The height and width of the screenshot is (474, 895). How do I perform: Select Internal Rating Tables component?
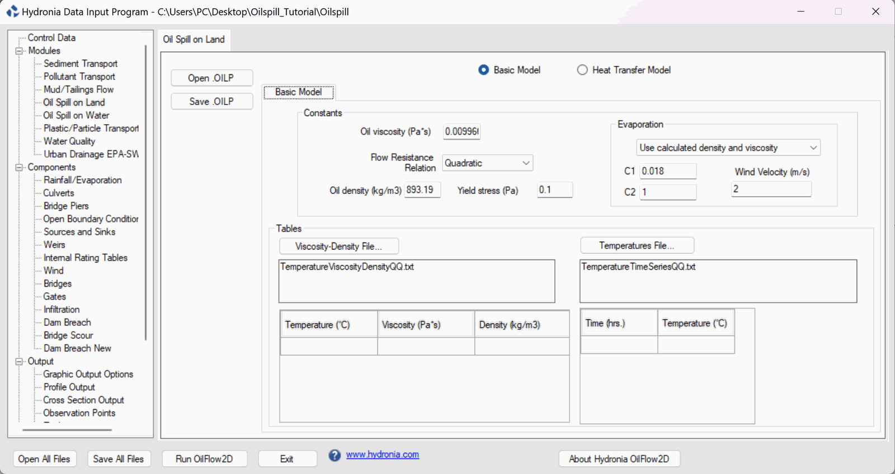pos(86,258)
